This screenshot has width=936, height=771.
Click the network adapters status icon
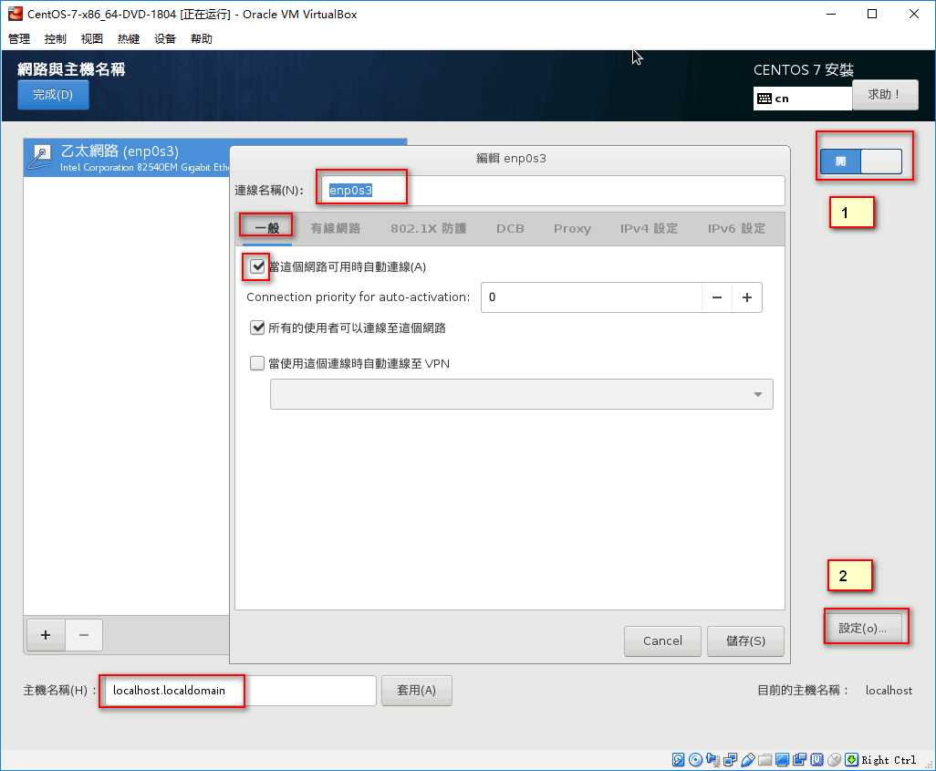(730, 760)
